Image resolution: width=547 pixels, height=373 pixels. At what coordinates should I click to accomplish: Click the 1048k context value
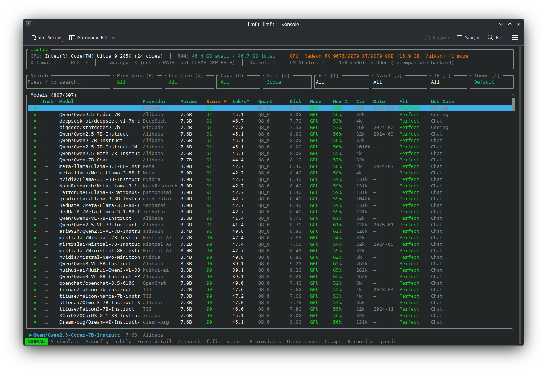363,199
